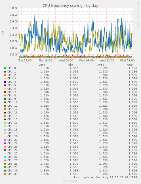This screenshot has height=184, width=141.
Task: Select the yellow swatch next to CPU 3
Action: [5, 78]
